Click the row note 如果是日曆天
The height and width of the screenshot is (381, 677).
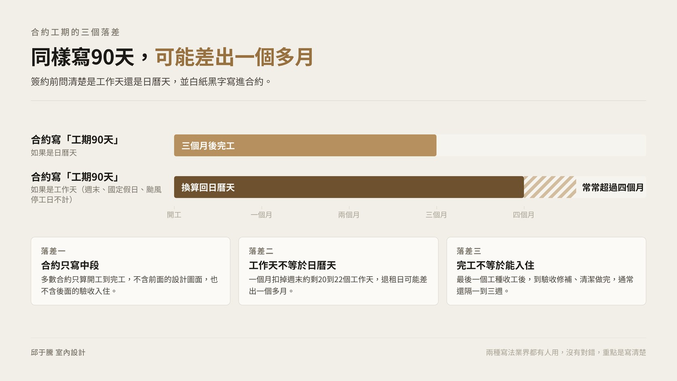[x=54, y=153]
